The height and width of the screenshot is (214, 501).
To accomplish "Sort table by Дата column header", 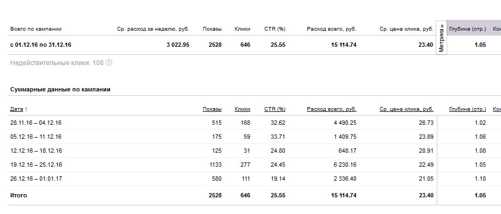I will click(17, 109).
